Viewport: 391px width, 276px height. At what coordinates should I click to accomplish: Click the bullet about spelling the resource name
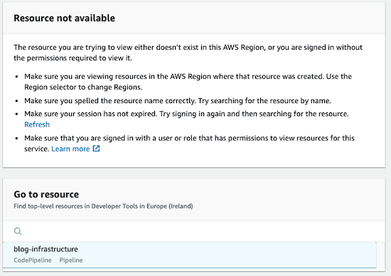point(178,100)
